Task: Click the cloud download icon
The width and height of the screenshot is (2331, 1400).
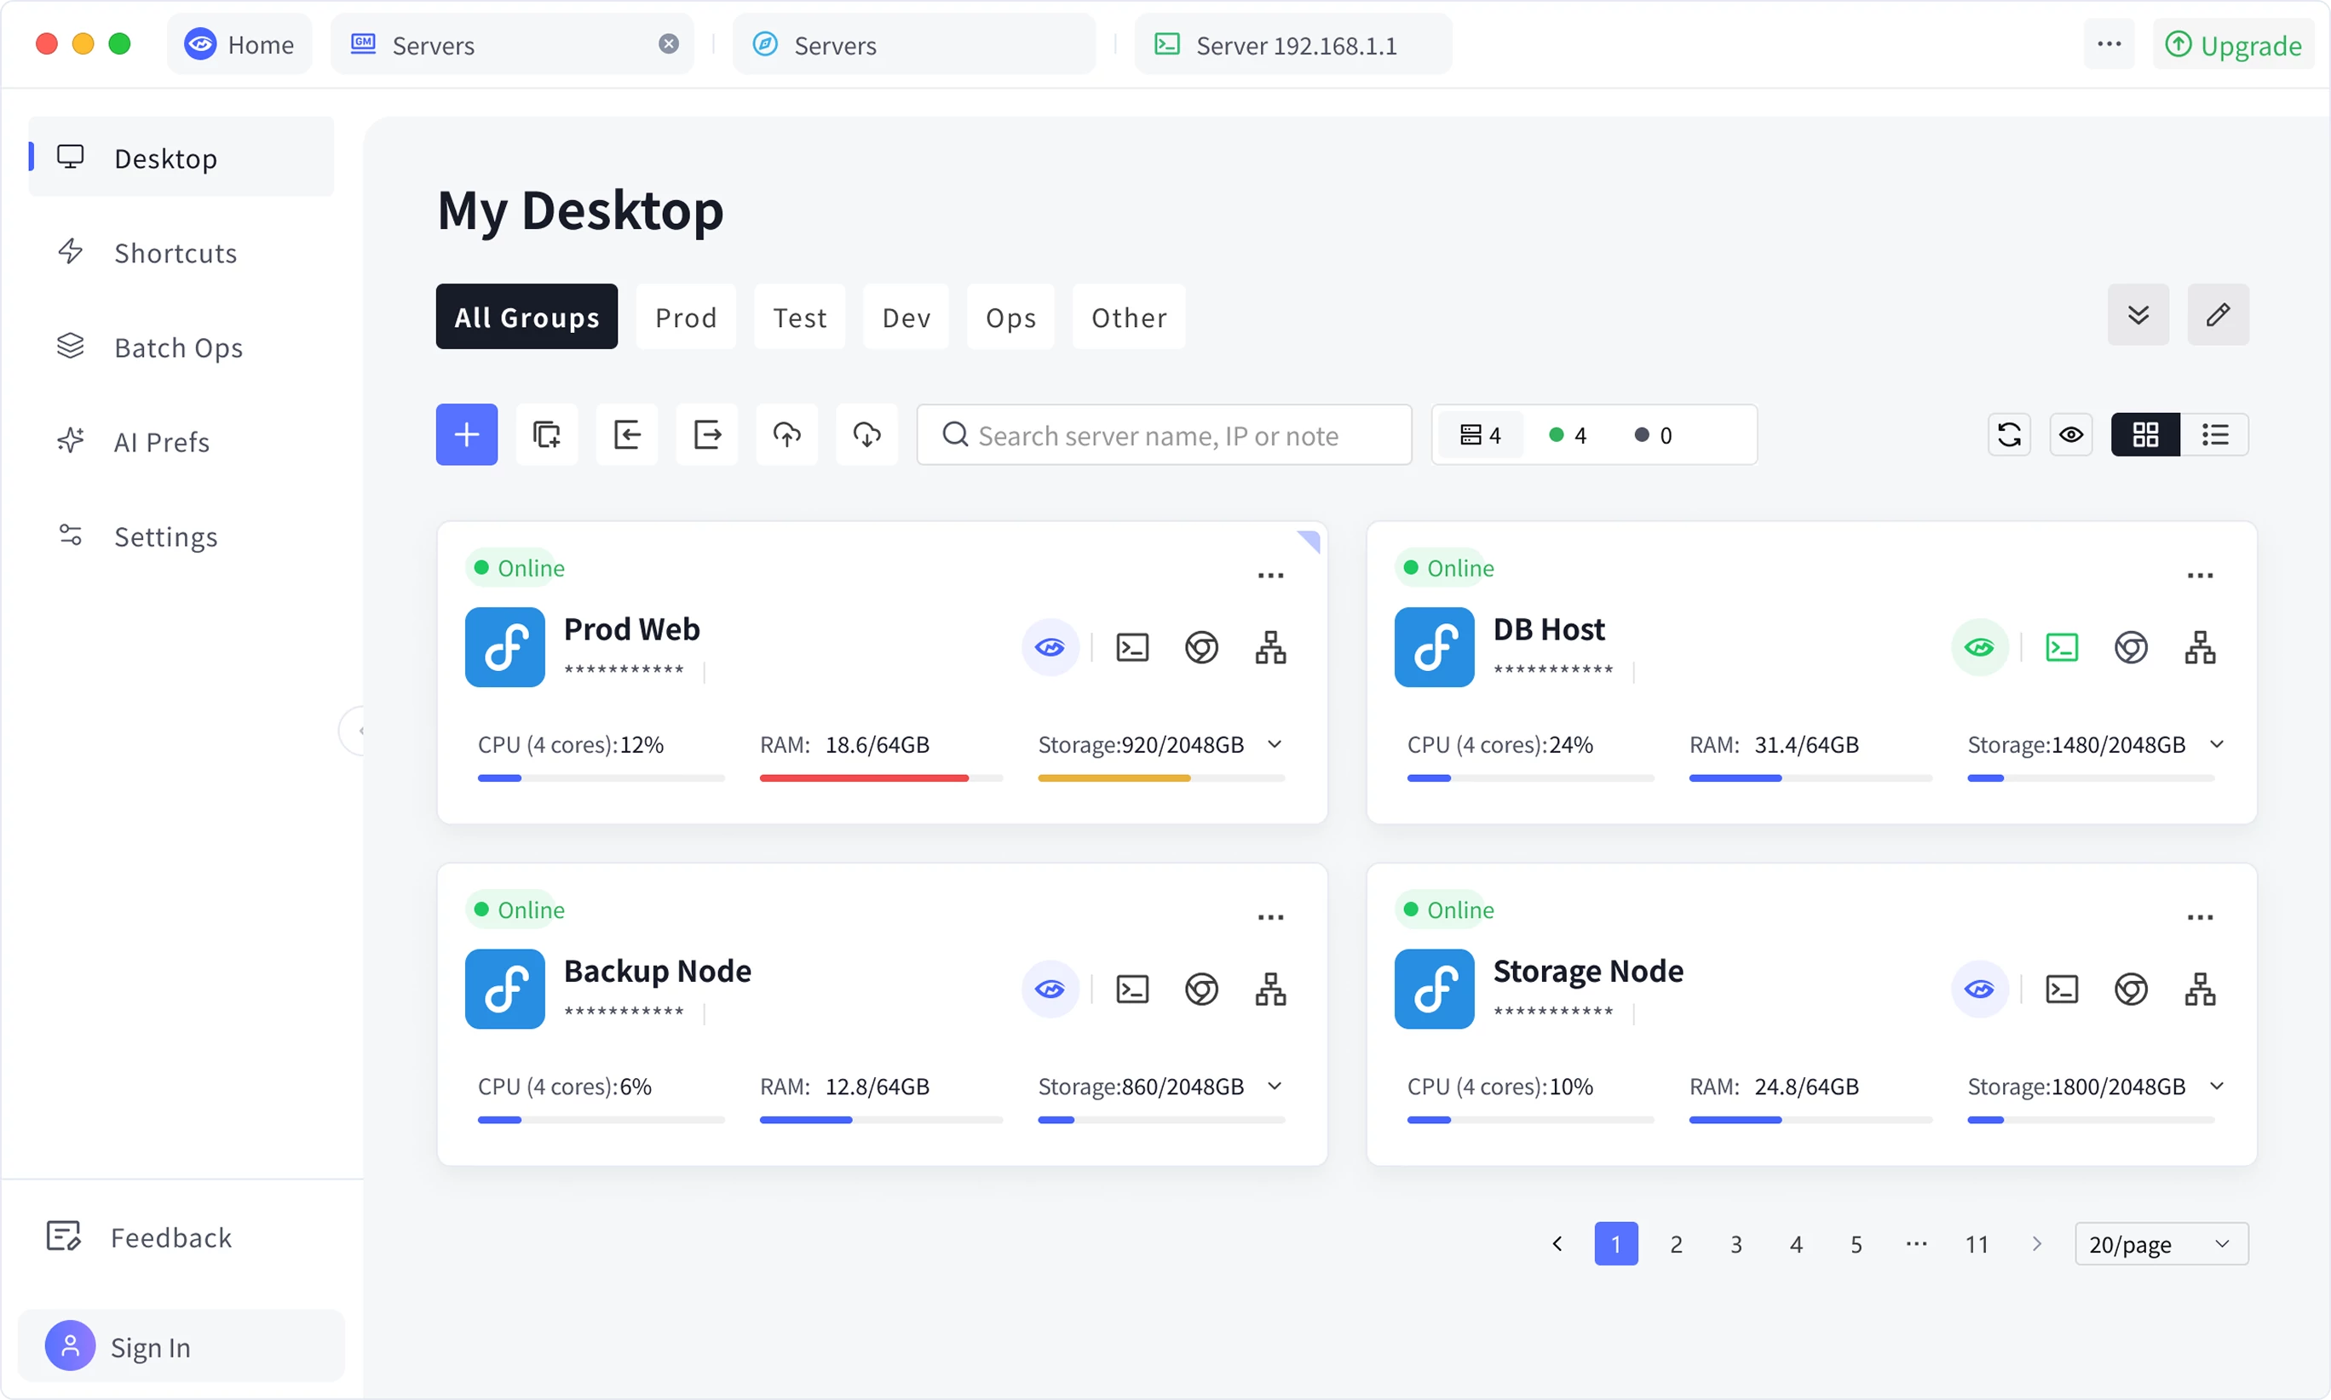Action: point(866,435)
